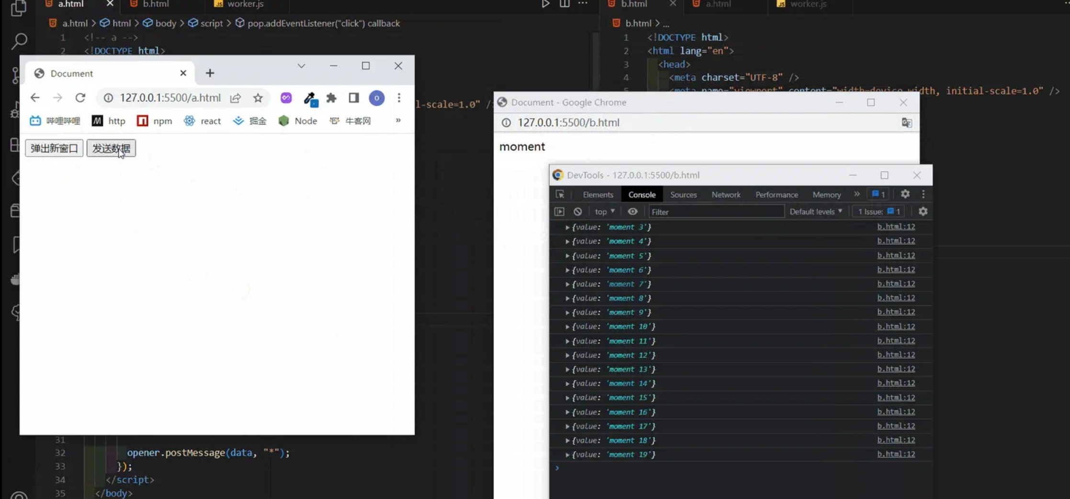Viewport: 1070px width, 499px height.
Task: Clear the console output
Action: [578, 211]
